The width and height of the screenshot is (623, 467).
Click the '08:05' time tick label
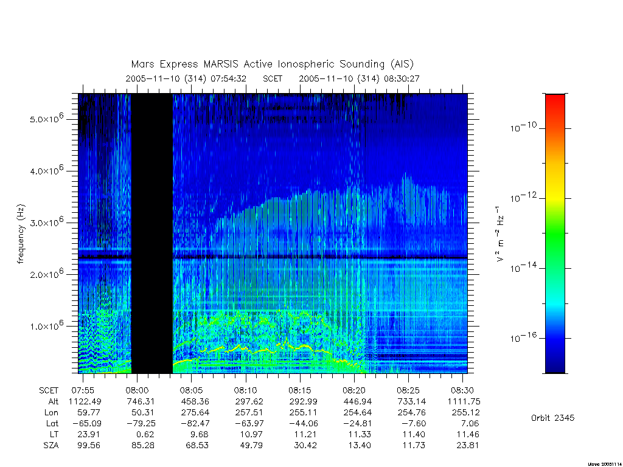click(191, 390)
